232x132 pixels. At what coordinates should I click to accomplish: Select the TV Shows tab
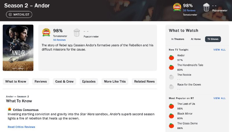(213, 39)
